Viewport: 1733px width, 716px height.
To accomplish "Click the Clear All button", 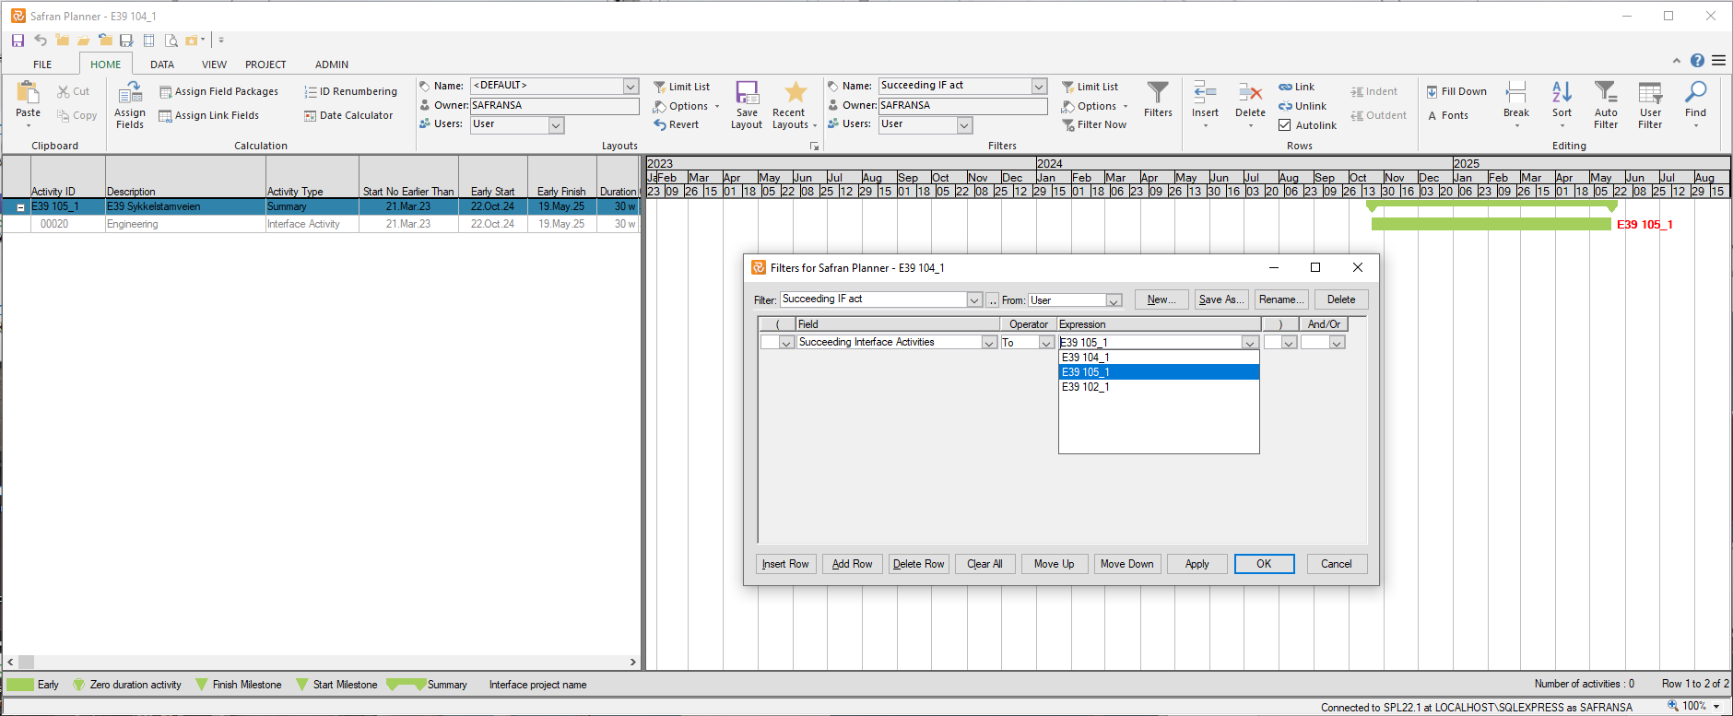I will click(984, 564).
